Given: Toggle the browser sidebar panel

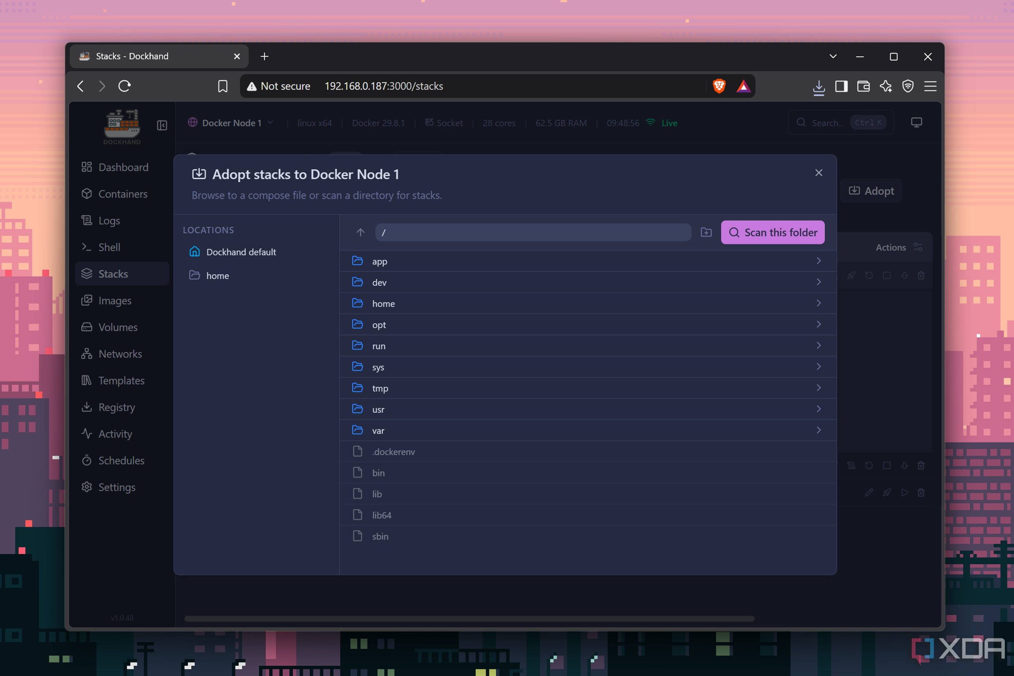Looking at the screenshot, I should 841,86.
